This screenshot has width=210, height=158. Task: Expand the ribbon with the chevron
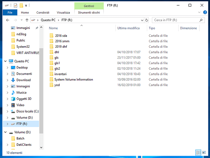pyautogui.click(x=199, y=12)
